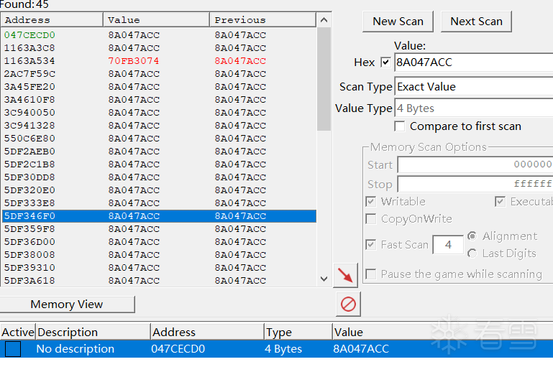Click the results list scroll-up arrow
Image resolution: width=553 pixels, height=372 pixels.
point(324,20)
